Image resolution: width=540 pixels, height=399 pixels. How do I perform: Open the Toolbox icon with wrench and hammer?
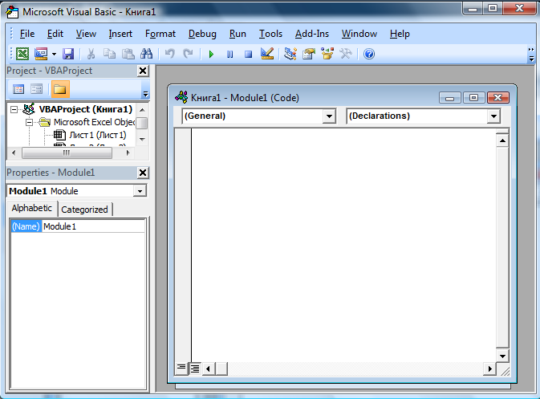coord(346,54)
